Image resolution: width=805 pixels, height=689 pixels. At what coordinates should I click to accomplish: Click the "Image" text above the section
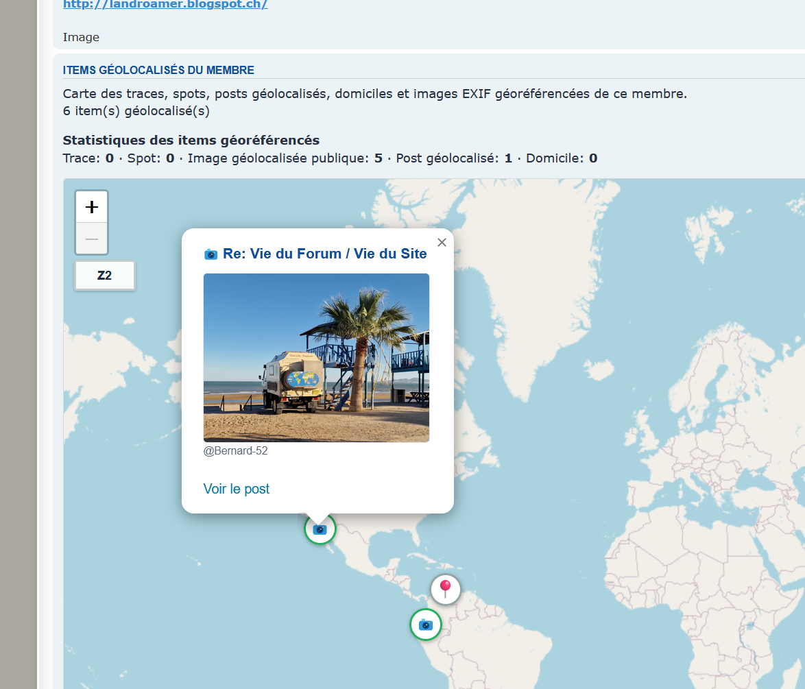coord(81,37)
